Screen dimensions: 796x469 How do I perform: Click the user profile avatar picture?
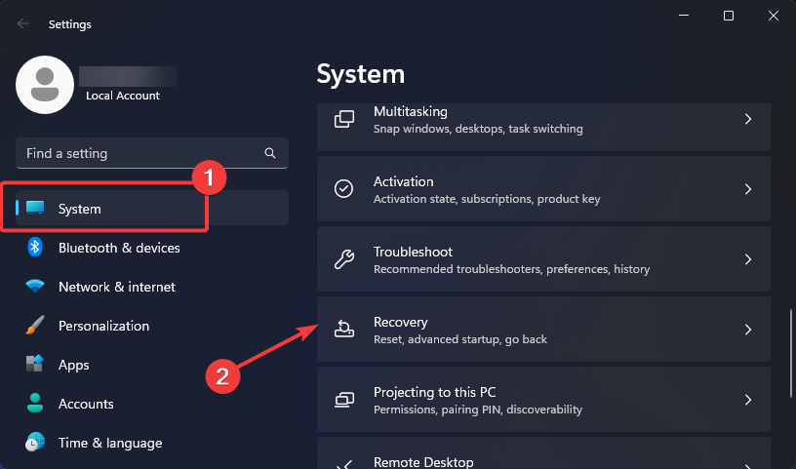[x=45, y=85]
